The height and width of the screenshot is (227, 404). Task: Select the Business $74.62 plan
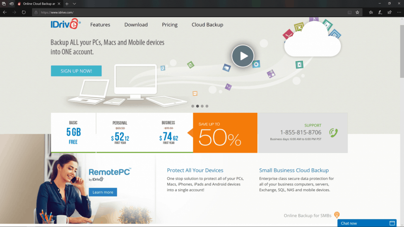click(168, 132)
